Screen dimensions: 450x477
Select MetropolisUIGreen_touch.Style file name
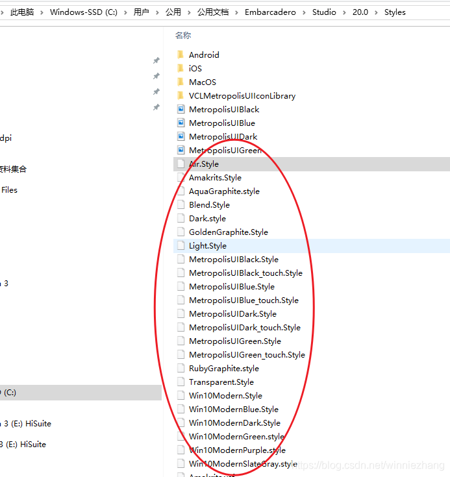tap(247, 355)
